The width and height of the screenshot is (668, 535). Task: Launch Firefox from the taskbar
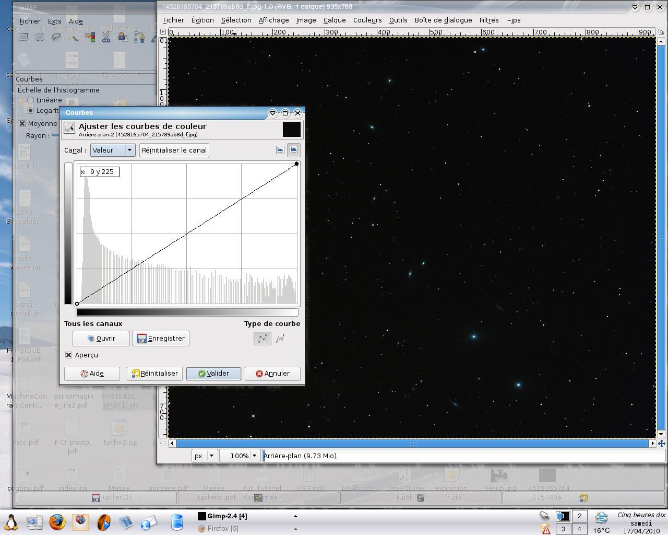(x=57, y=522)
